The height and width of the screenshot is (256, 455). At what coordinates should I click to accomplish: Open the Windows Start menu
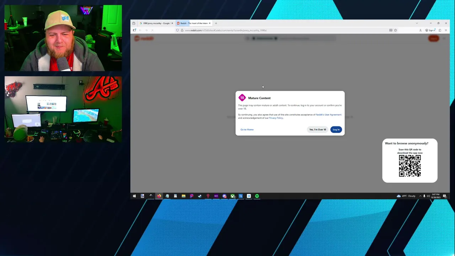134,196
